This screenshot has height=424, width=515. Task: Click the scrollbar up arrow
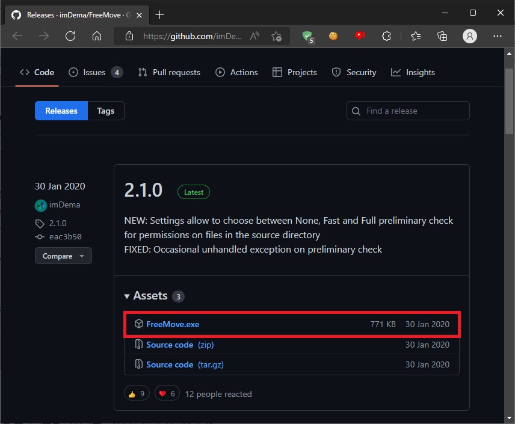(509, 53)
